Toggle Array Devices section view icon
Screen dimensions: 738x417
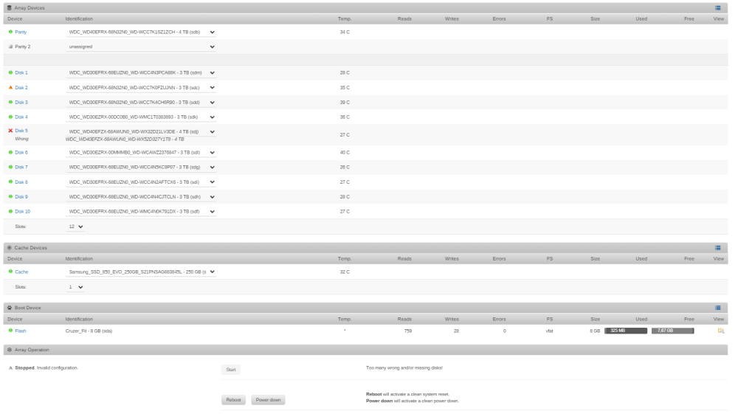coord(718,8)
